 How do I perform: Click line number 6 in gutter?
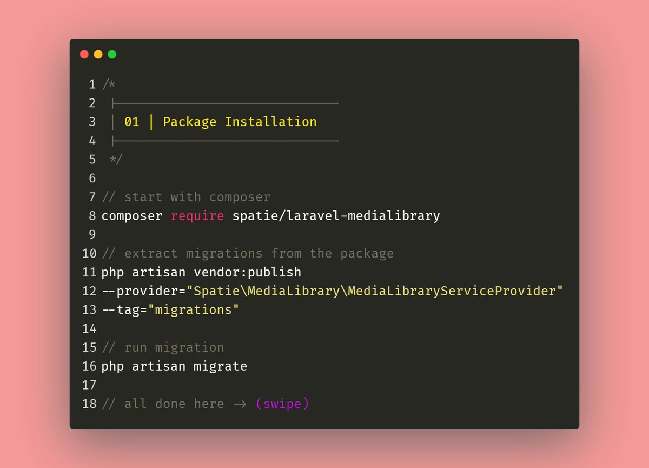92,179
